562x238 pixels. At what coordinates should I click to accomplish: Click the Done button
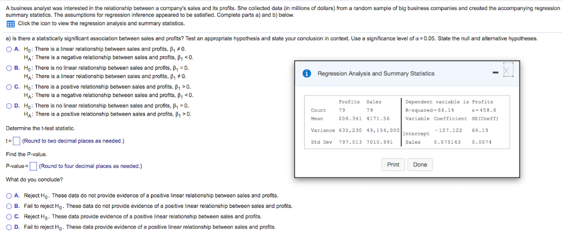(x=420, y=165)
